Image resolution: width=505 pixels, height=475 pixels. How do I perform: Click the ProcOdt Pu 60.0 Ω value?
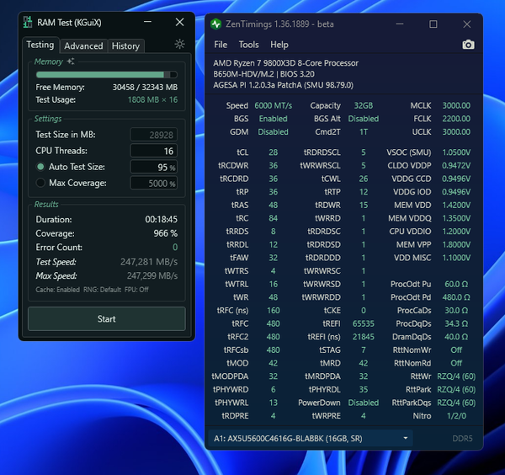click(x=456, y=284)
